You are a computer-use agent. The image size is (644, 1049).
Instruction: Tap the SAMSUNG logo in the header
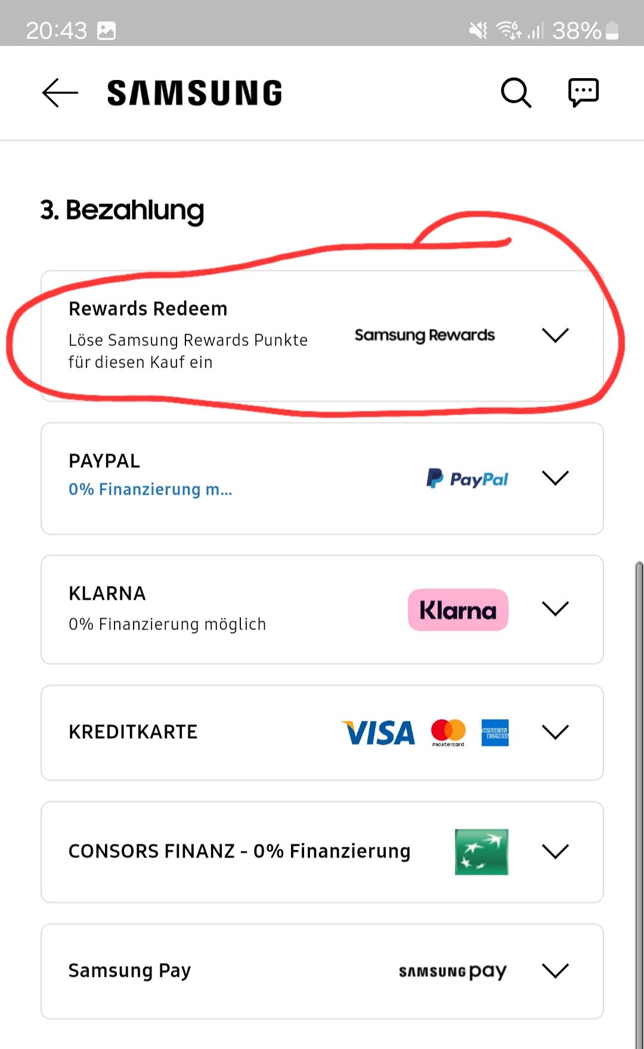193,91
